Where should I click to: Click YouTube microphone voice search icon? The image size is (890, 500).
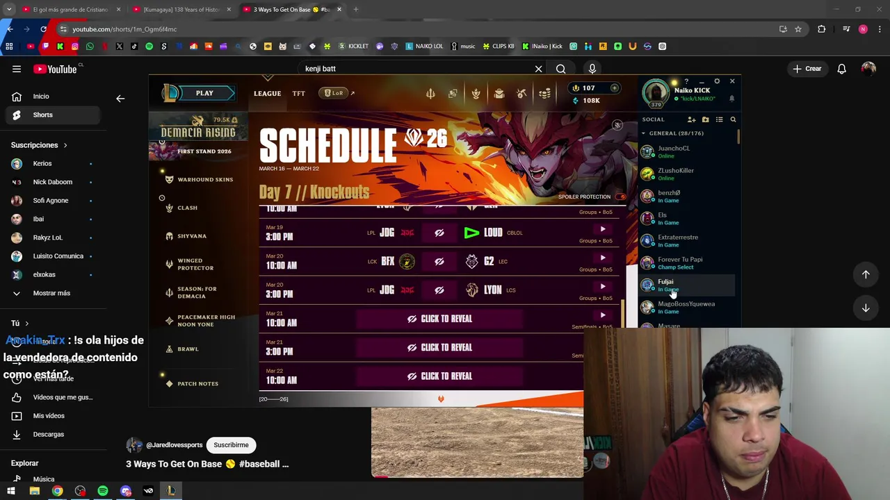click(592, 69)
